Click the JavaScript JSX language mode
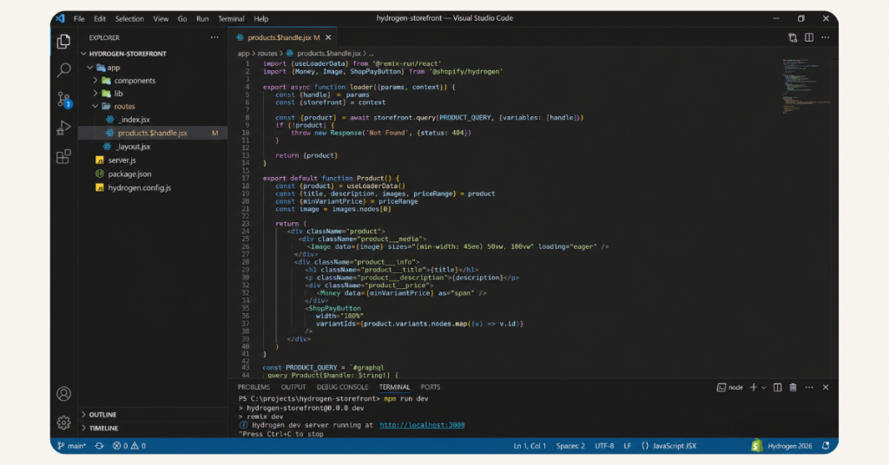 pos(674,446)
